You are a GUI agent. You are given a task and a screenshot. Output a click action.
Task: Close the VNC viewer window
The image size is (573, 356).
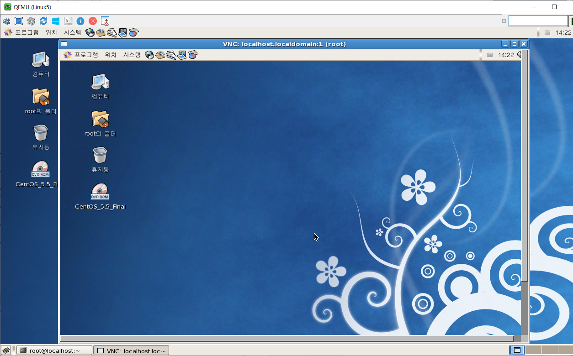coord(524,44)
